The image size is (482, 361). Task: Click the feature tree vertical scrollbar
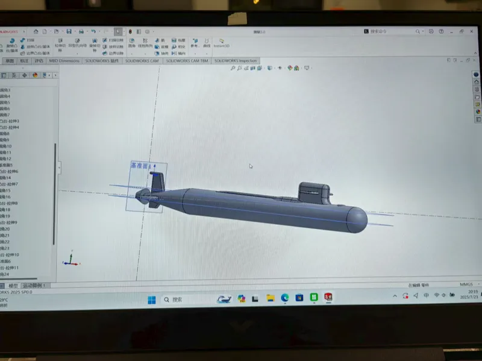click(x=55, y=193)
